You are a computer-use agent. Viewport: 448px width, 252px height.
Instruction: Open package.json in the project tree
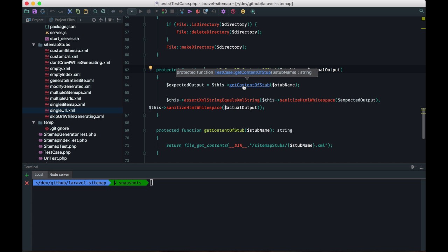pyautogui.click(x=63, y=27)
